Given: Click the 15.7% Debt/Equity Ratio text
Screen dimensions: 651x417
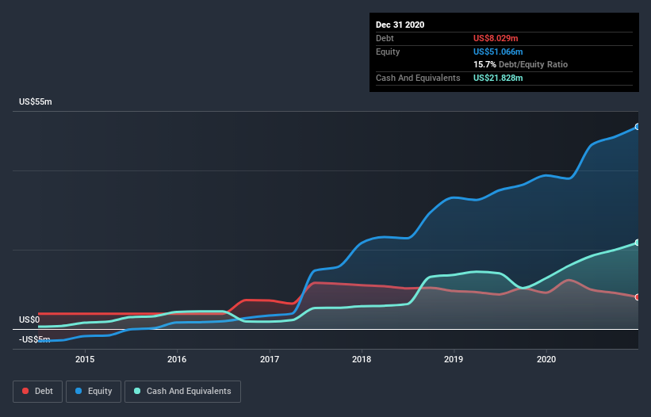Looking at the screenshot, I should click(x=521, y=64).
